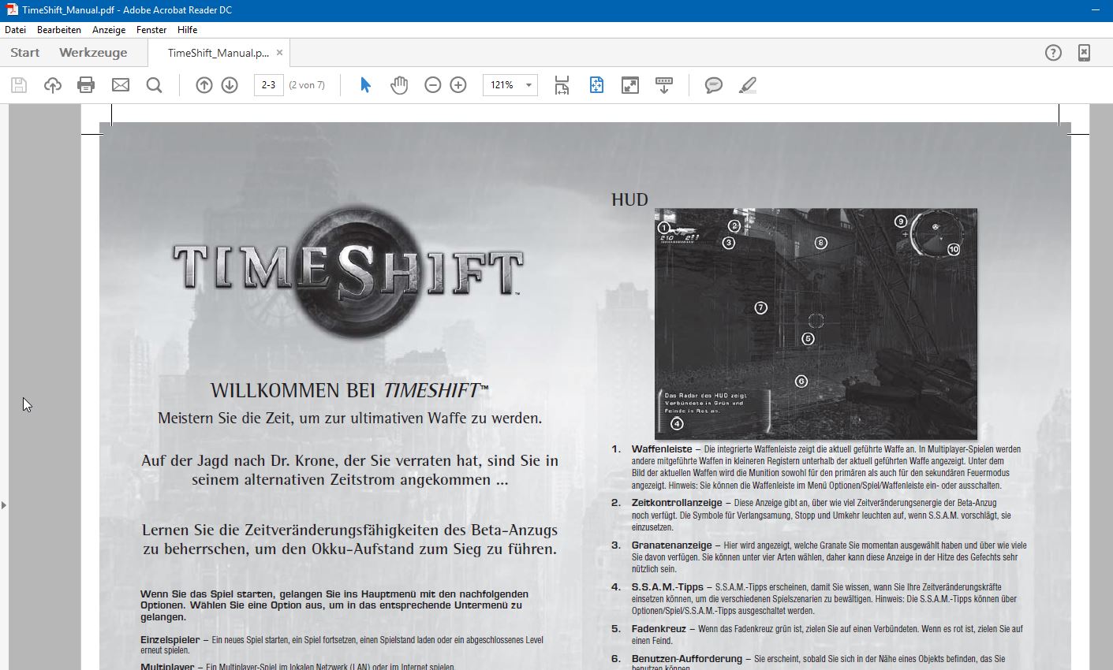
Task: Open the Fenster menu
Action: click(151, 30)
